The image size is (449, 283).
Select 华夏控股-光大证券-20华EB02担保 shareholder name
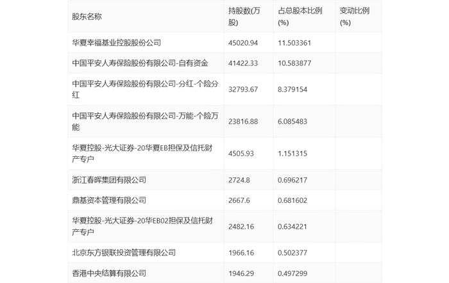tap(142, 226)
